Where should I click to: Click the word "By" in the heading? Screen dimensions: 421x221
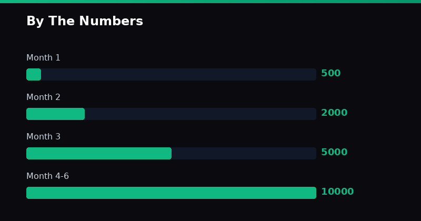(34, 22)
